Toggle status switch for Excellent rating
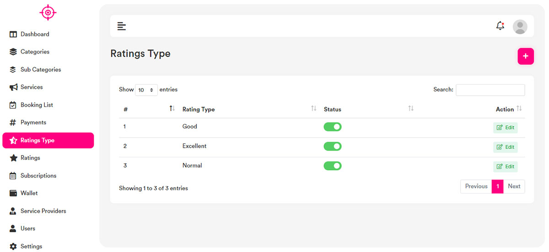Viewport: 549px width, 252px height. tap(333, 146)
